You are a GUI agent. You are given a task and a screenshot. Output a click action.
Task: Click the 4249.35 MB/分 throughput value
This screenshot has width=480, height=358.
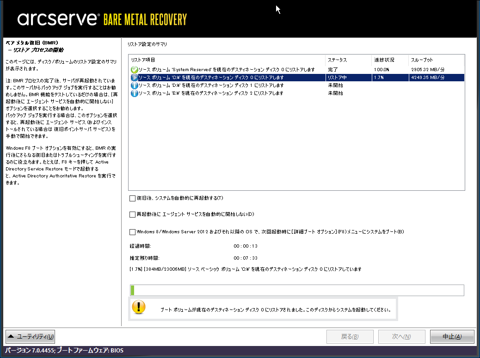click(x=428, y=78)
